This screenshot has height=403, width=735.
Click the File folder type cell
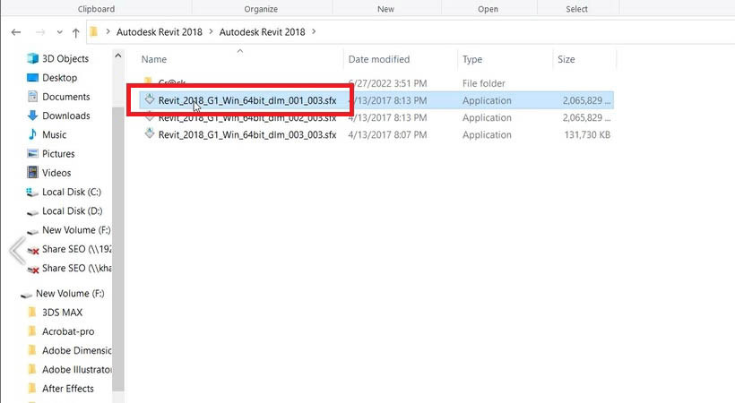(484, 83)
